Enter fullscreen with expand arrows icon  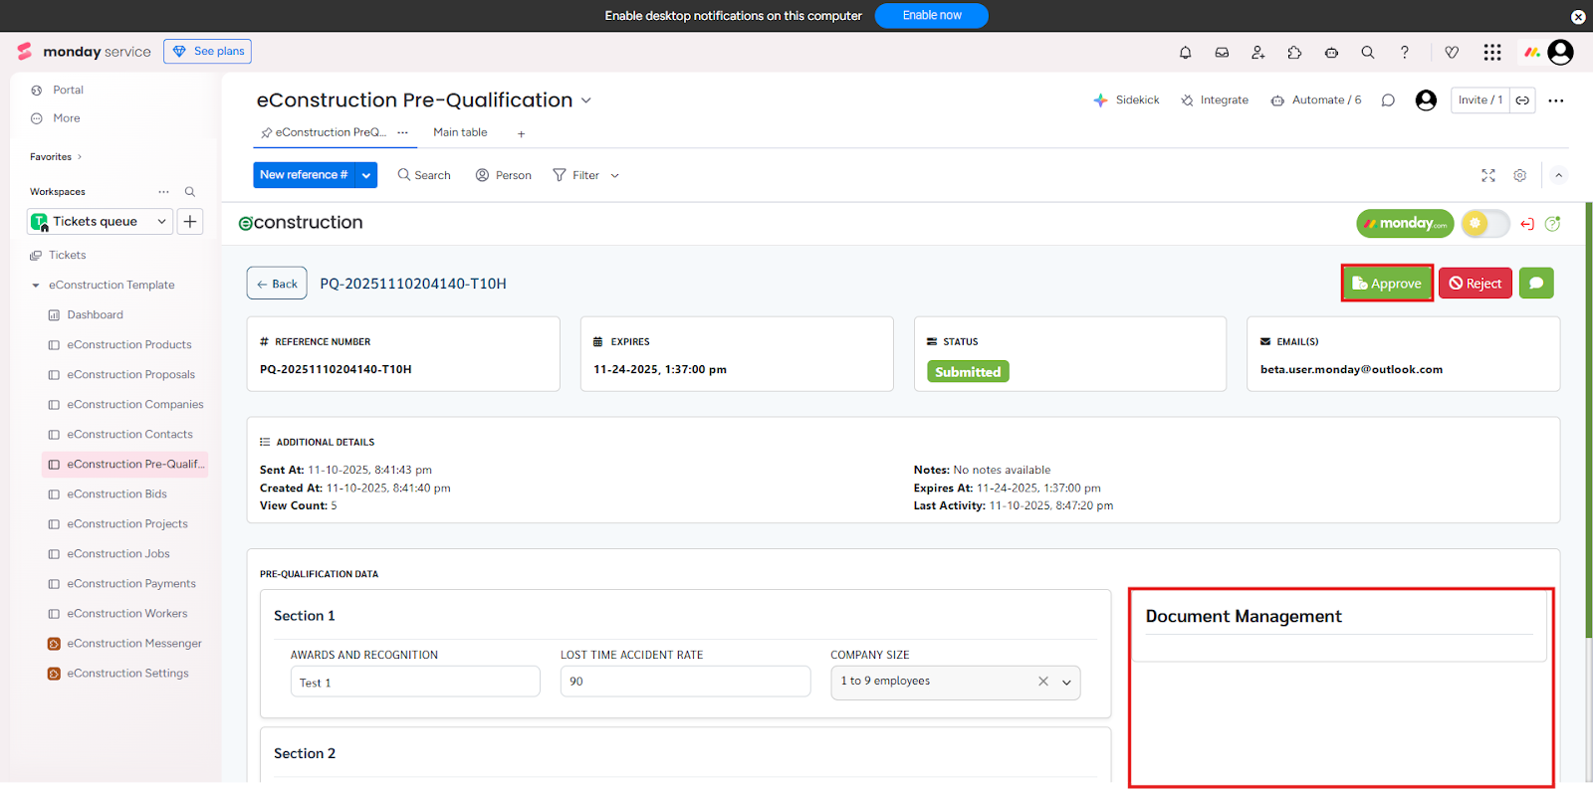(x=1488, y=175)
